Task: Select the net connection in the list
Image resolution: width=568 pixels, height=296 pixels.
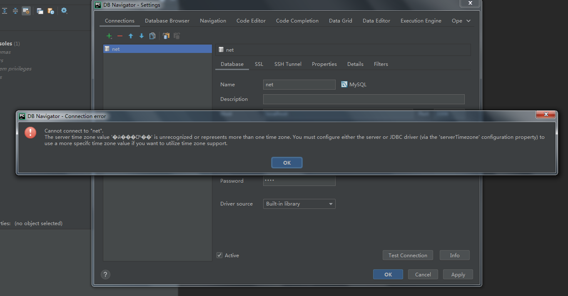Action: tap(157, 49)
